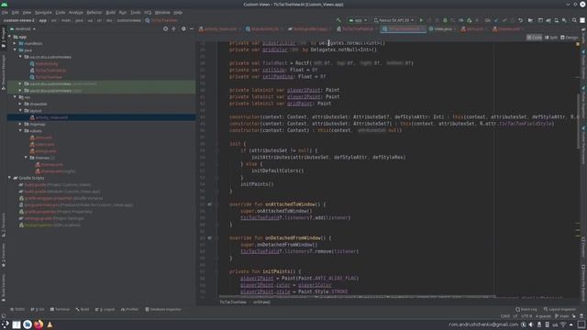
Task: Open the Tools menu
Action: tap(136, 12)
